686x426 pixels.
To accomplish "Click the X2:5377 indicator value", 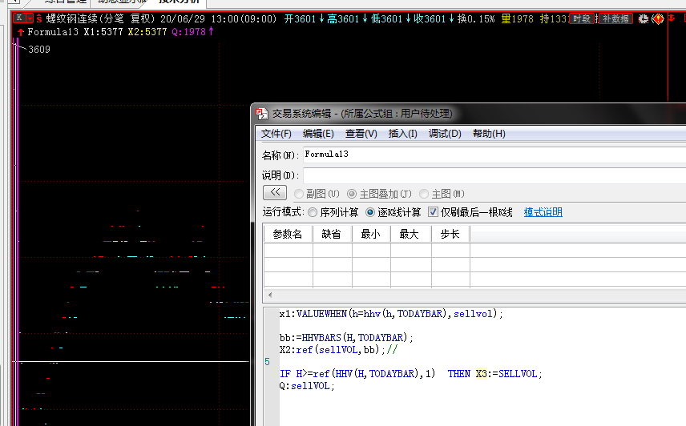I will pos(147,32).
